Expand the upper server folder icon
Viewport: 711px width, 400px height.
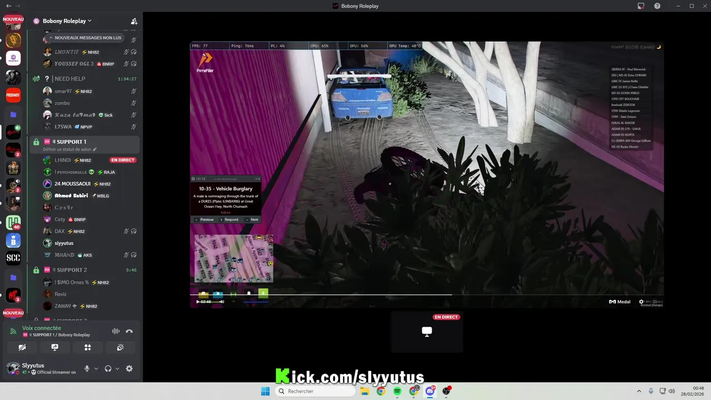coord(13,114)
